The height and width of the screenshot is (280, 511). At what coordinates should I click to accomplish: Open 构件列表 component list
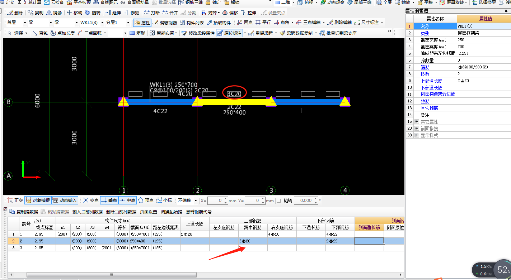coord(192,23)
